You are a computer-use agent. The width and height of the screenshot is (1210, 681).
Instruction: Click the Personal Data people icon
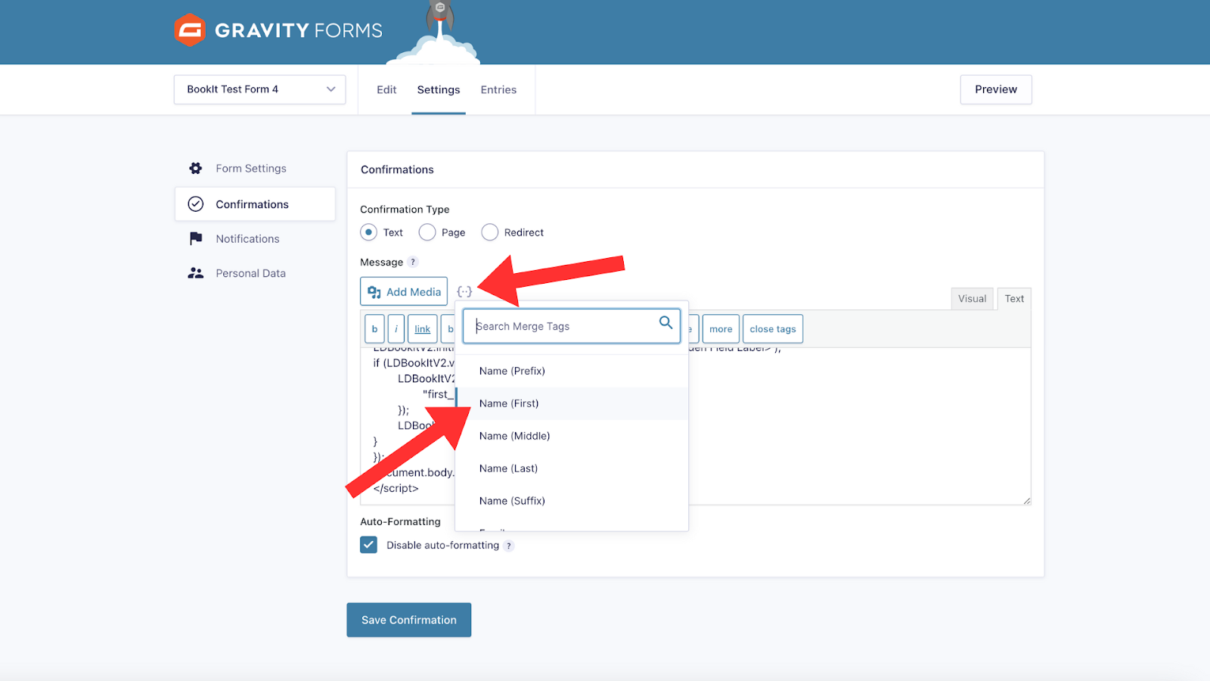(x=196, y=273)
